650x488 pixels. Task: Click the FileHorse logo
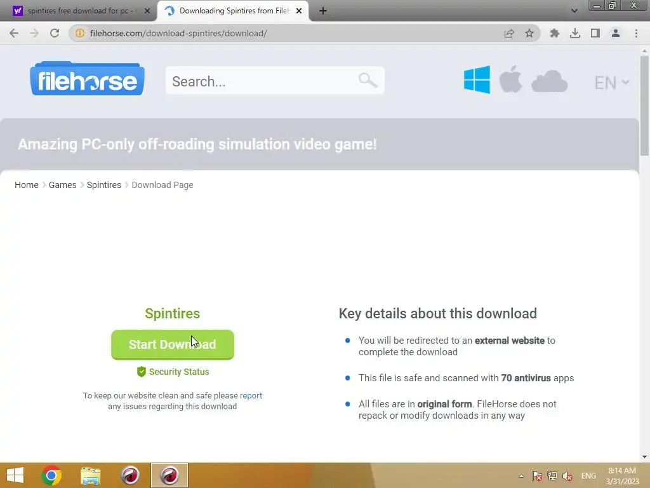pos(87,79)
